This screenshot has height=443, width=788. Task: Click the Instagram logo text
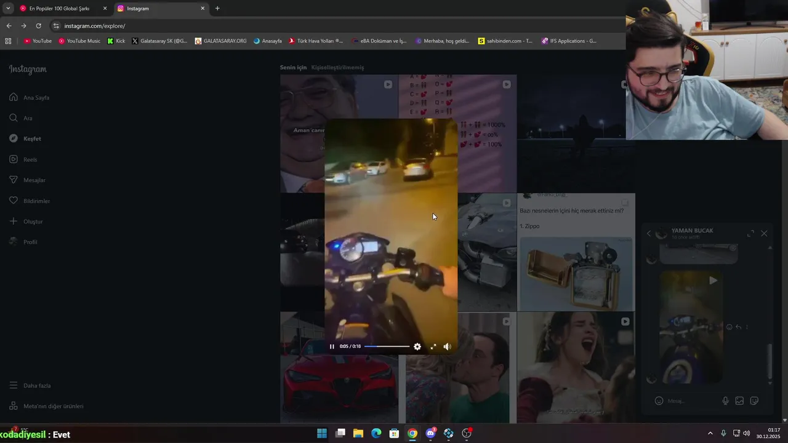tap(28, 69)
